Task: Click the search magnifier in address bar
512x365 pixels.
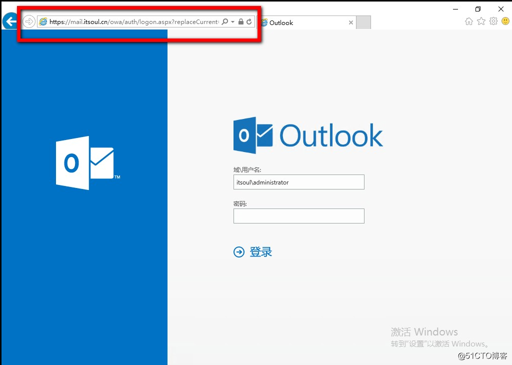Action: pos(225,22)
